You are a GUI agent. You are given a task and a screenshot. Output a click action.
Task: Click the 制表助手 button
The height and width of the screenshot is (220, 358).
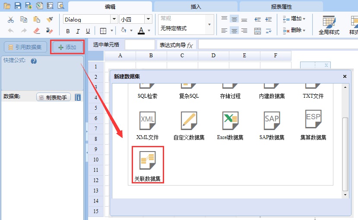54,97
